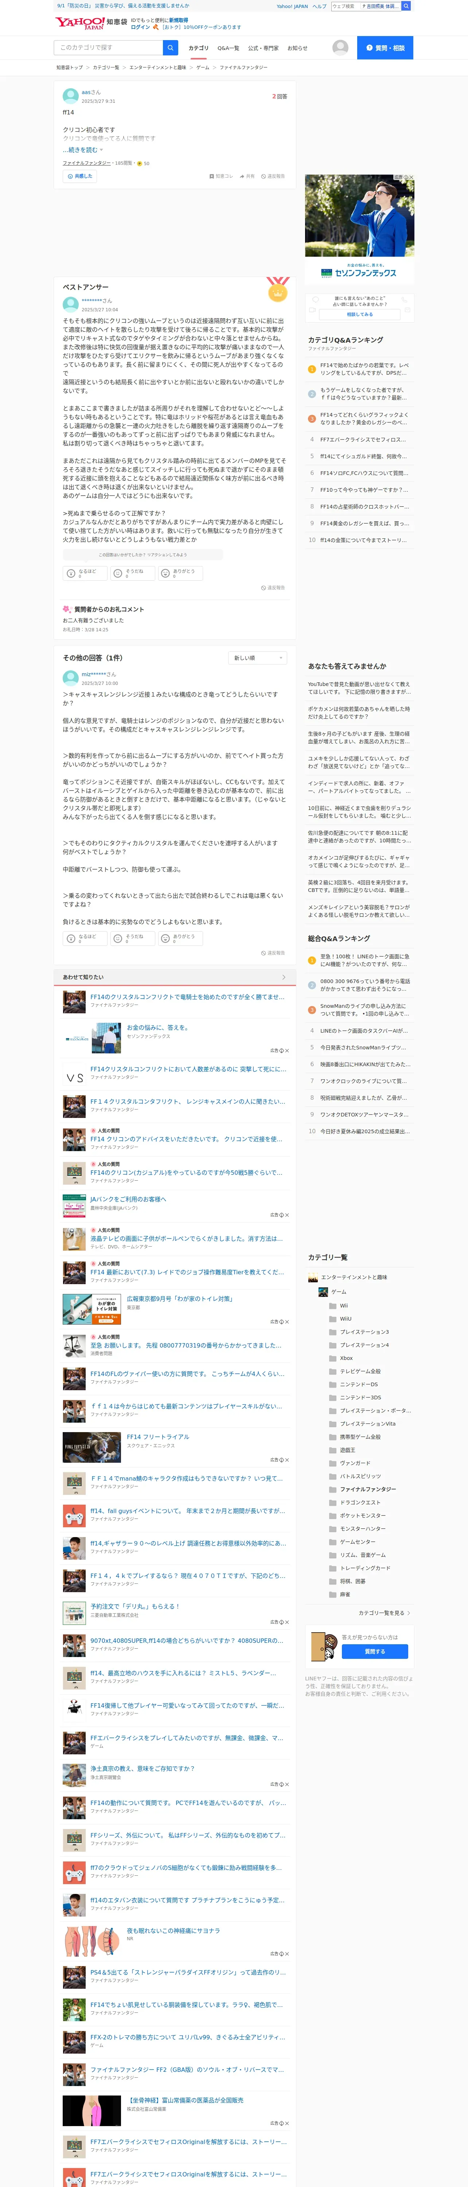Click the top-right web search magnifier icon
Screen dimensions: 468x2187
click(406, 6)
